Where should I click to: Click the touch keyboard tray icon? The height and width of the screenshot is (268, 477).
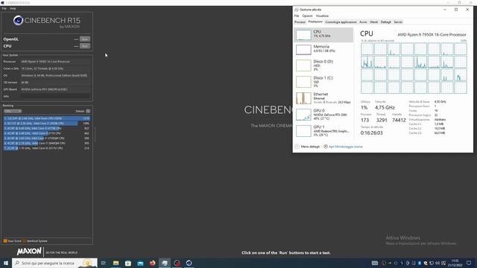pos(375,263)
